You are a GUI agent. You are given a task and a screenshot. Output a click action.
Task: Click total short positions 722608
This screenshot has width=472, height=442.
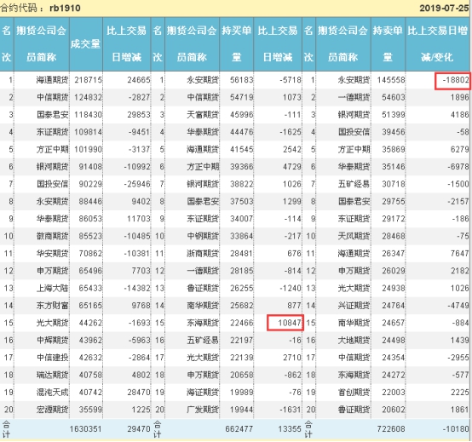(x=391, y=428)
